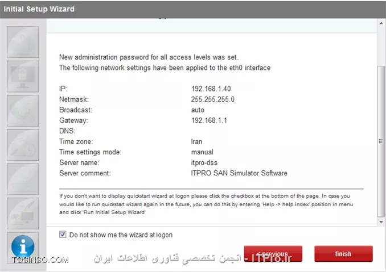Open the clock time settings step icon

[23, 145]
